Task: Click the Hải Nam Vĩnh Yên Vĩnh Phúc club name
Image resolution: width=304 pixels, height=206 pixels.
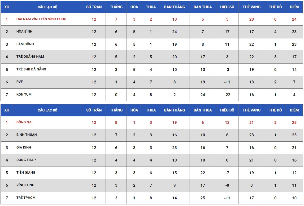Action: [x=41, y=19]
